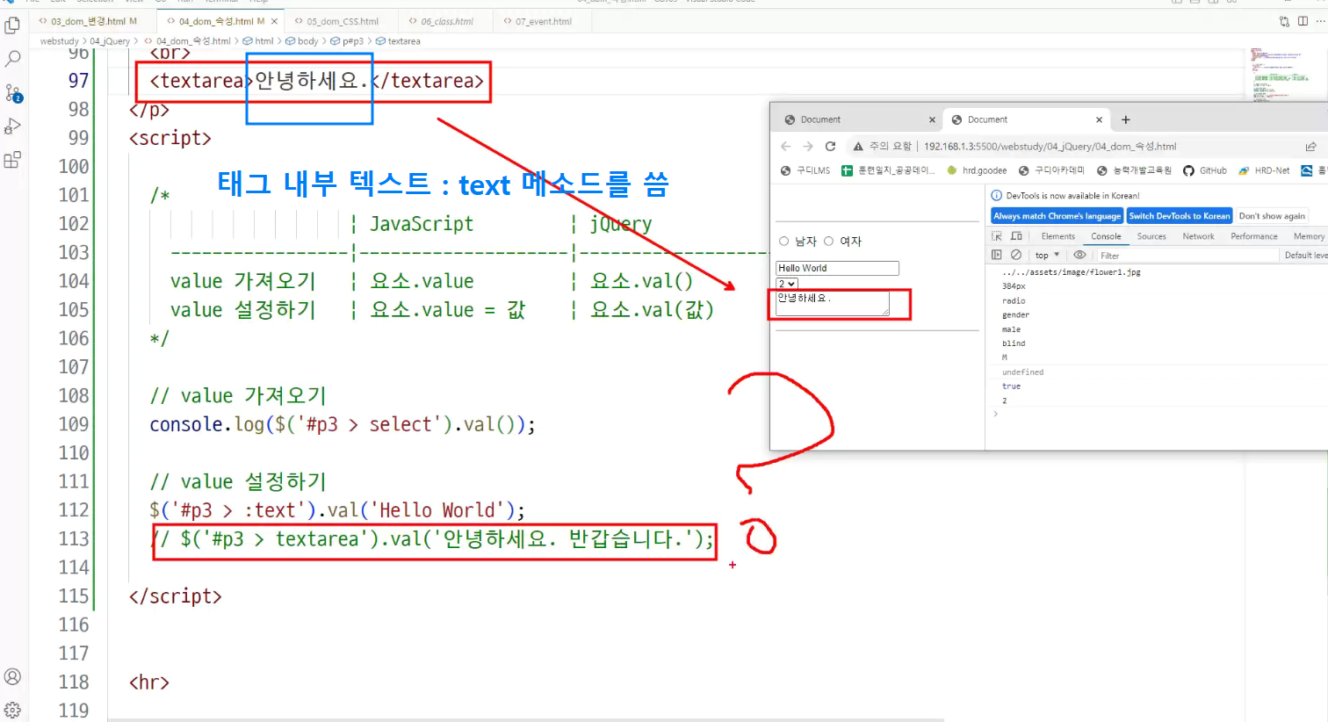Toggle DevTools device toolbar icon
This screenshot has height=722, width=1328.
[x=1016, y=236]
